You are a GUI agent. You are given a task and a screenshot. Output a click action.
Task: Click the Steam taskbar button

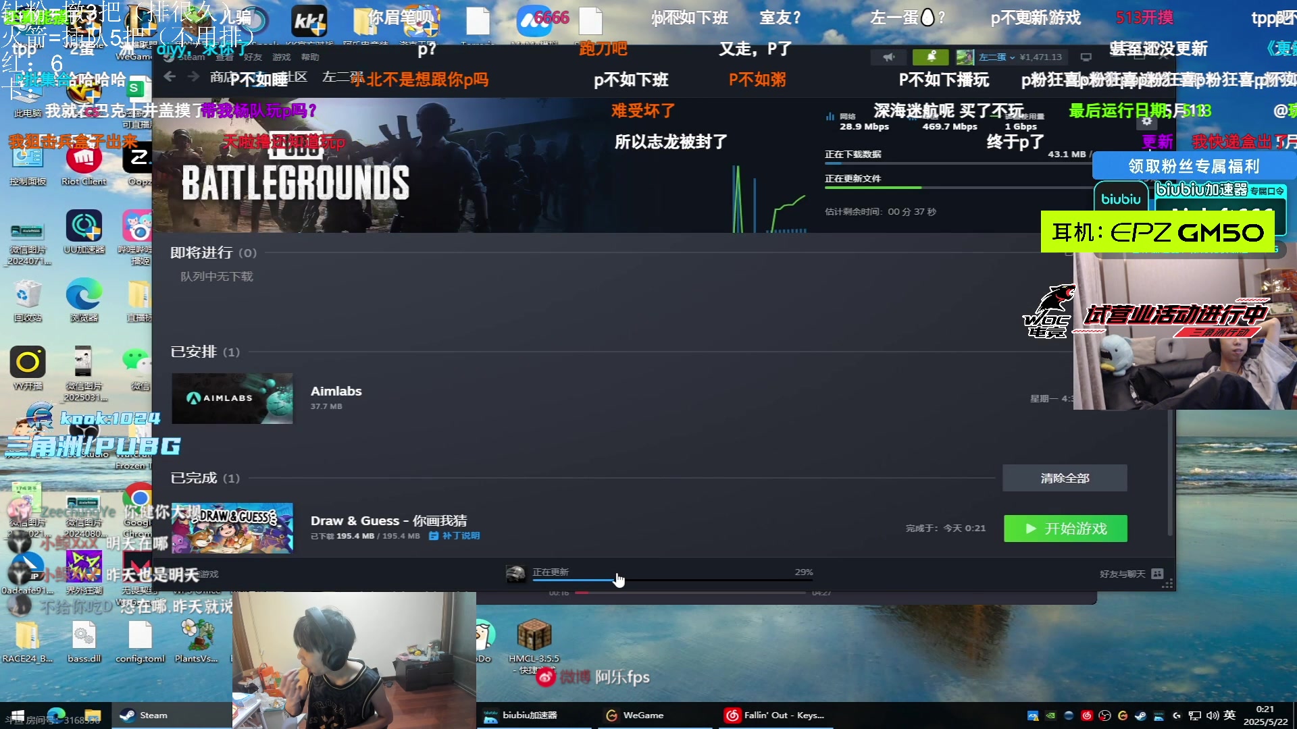click(x=170, y=715)
